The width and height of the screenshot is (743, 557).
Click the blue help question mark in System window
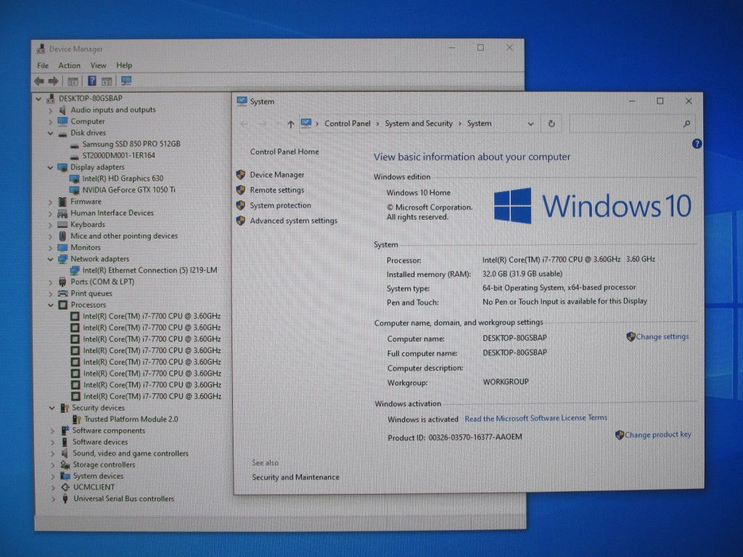[x=697, y=144]
